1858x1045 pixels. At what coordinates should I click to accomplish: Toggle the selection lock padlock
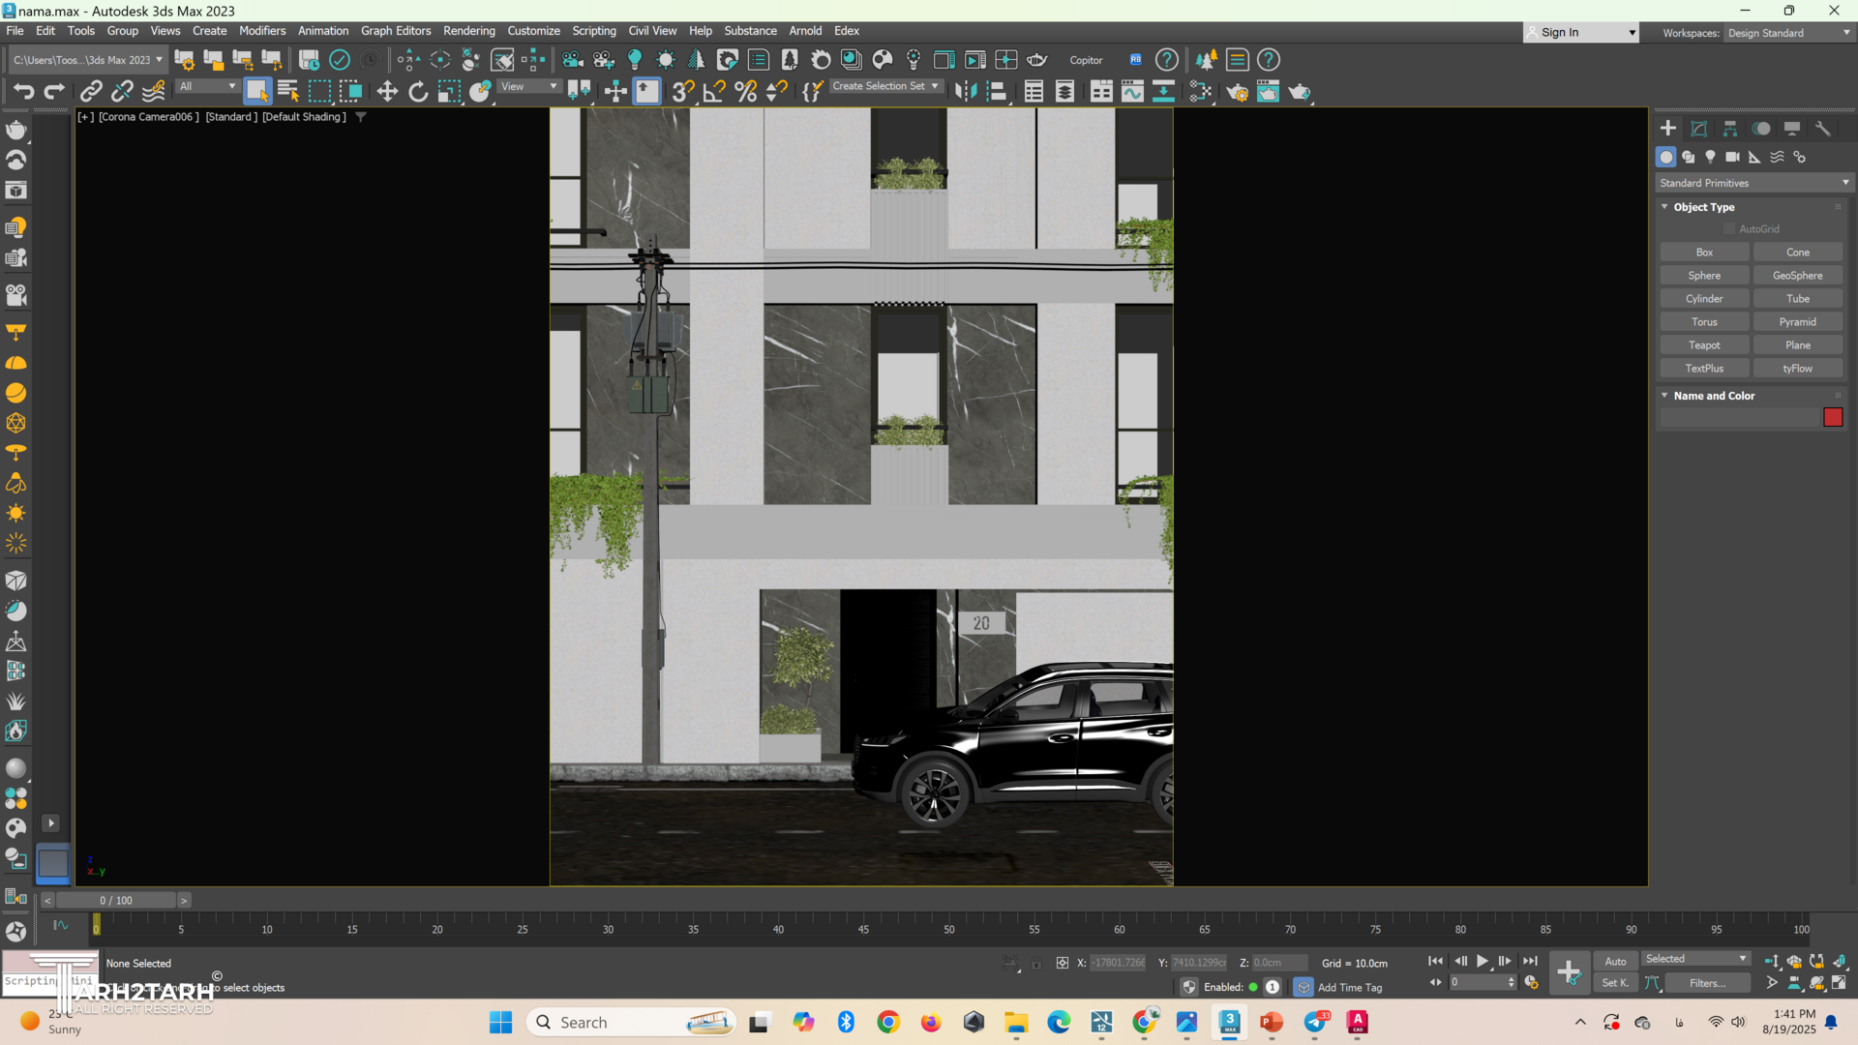pos(1036,963)
